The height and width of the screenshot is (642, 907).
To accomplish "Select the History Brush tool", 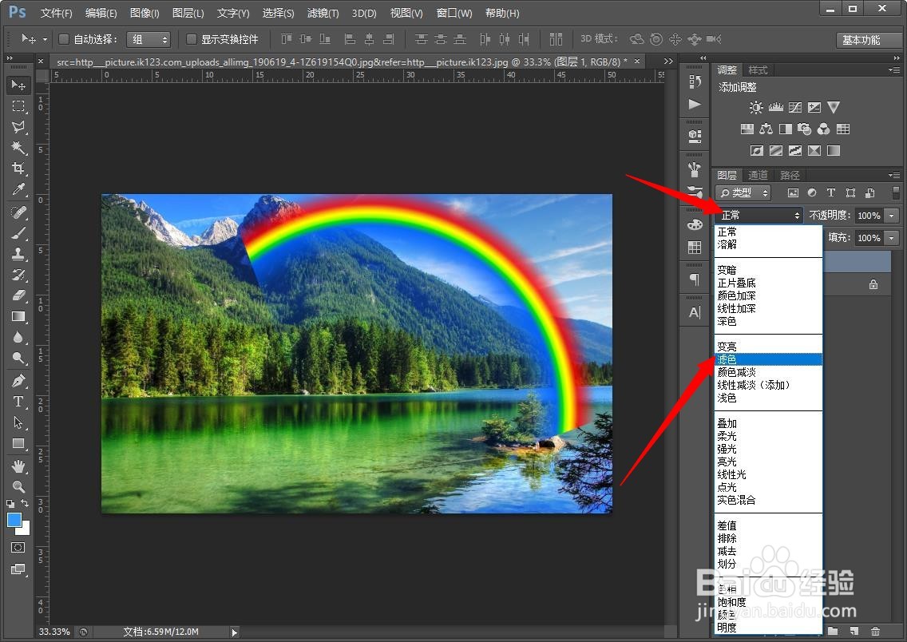I will [x=18, y=275].
